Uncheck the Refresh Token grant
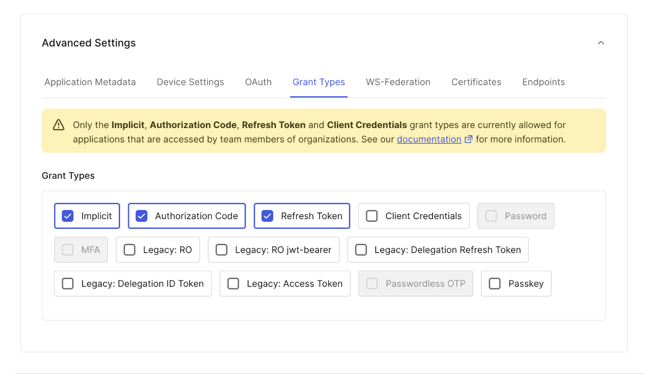645x382 pixels. pyautogui.click(x=267, y=216)
